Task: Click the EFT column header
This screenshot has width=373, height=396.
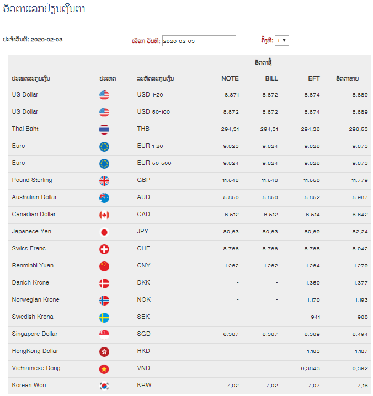Action: click(x=314, y=78)
